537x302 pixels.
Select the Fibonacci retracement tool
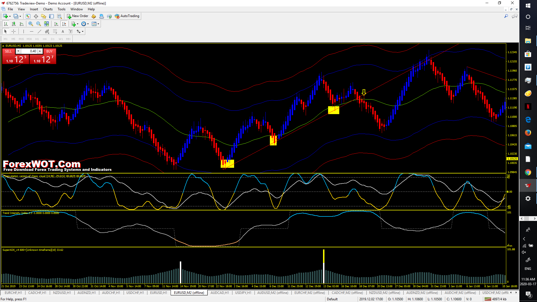[x=55, y=32]
